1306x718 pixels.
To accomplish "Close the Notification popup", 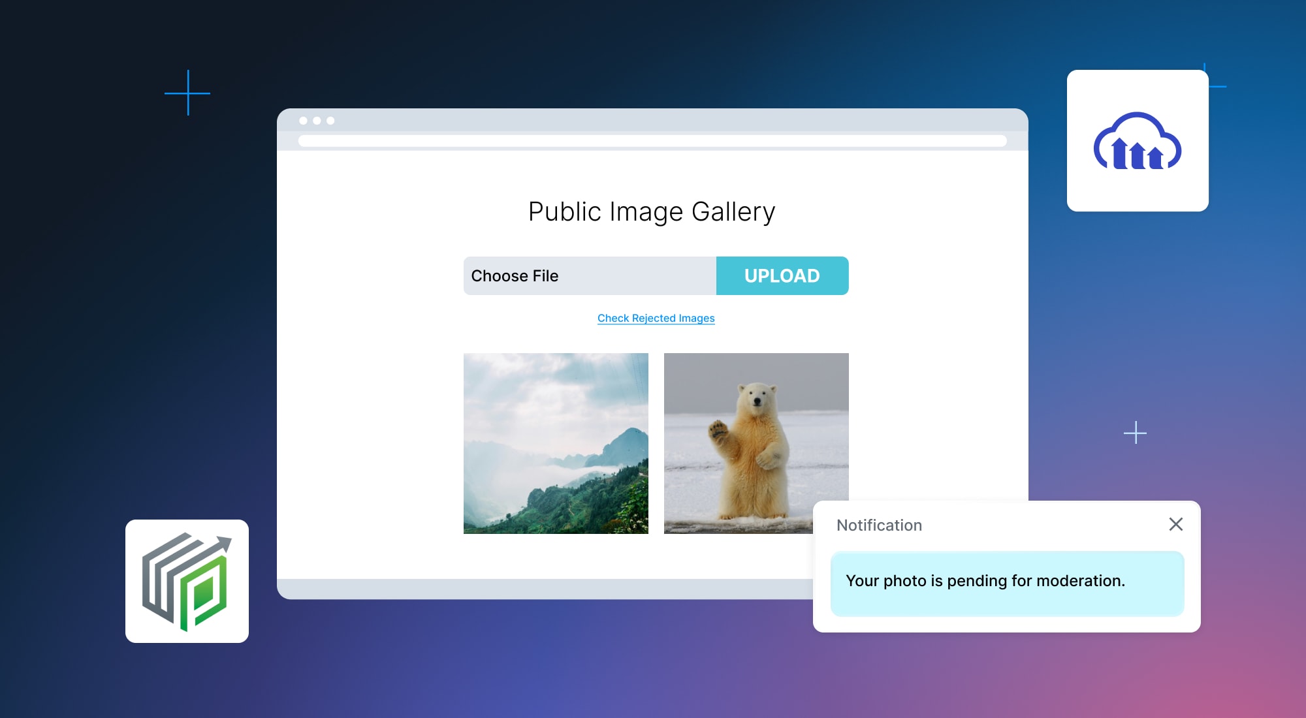I will pyautogui.click(x=1175, y=524).
